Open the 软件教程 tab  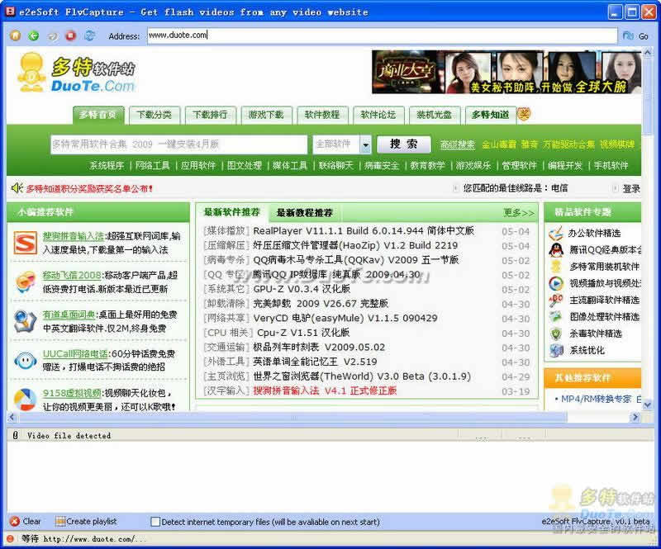coord(322,115)
